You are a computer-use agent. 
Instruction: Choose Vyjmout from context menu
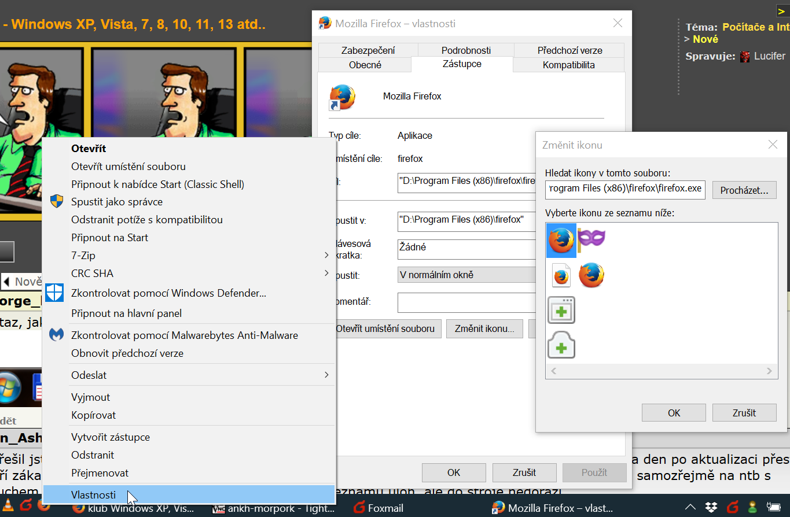click(189, 397)
